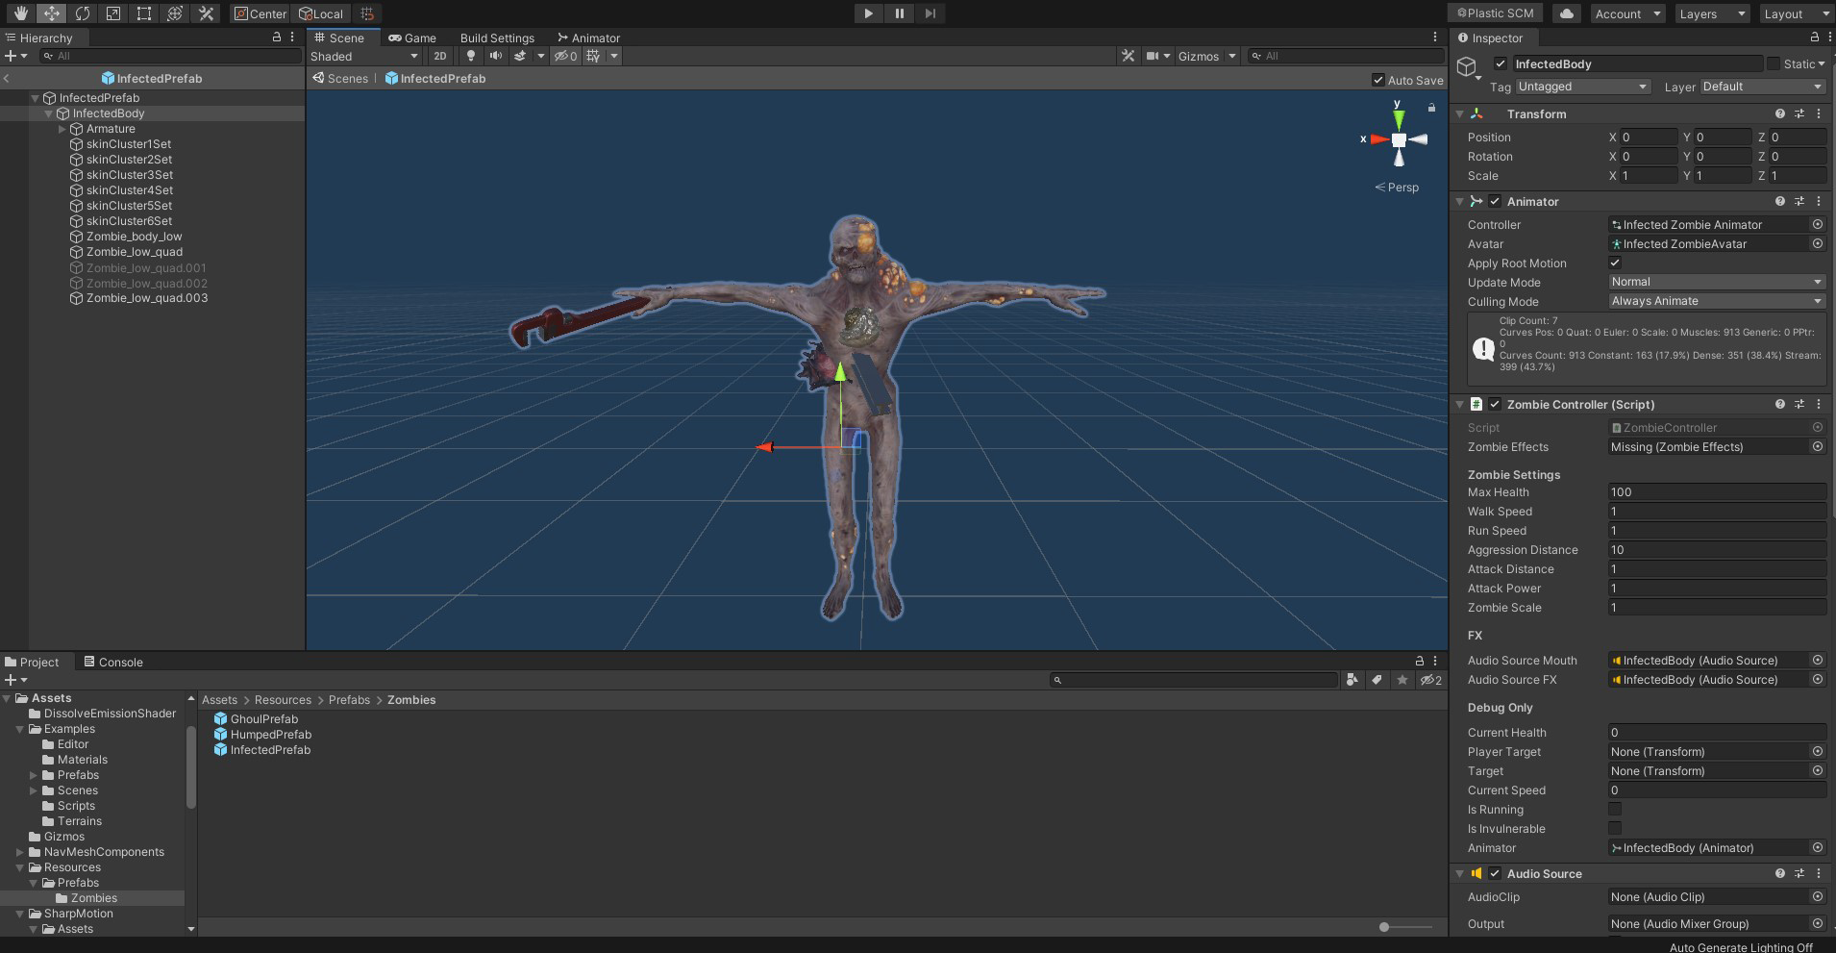Select the Inspector tab

pos(1491,38)
